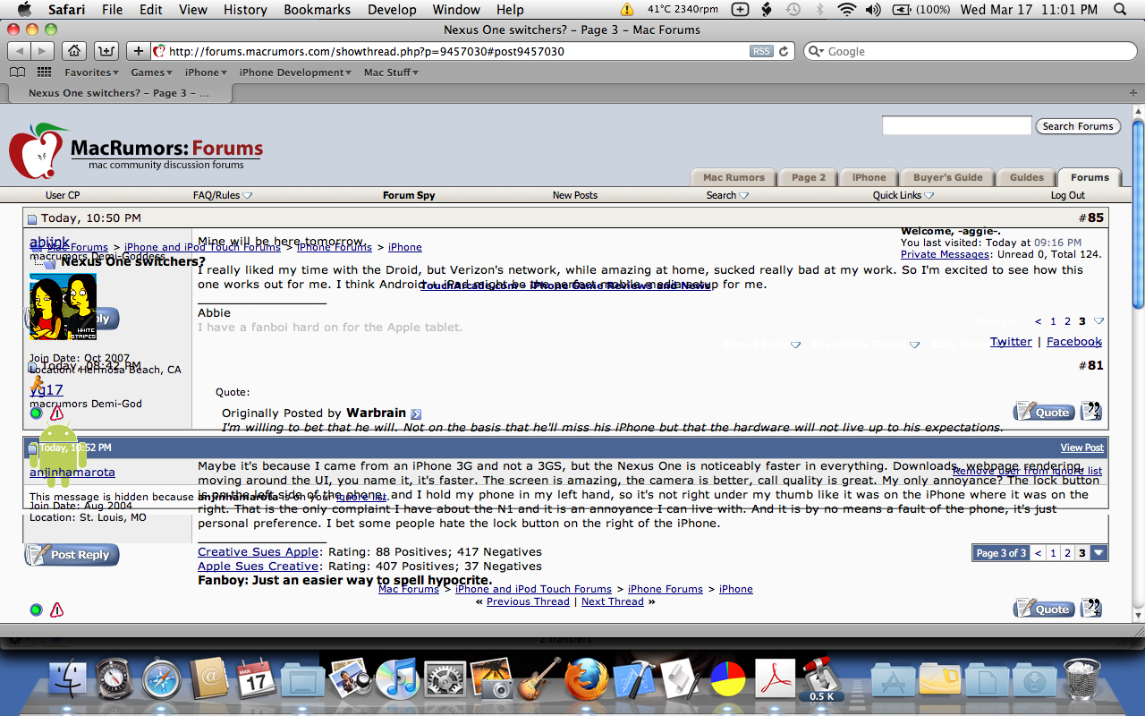Open the FAQ/Rules dropdown
This screenshot has width=1145, height=716.
pyautogui.click(x=223, y=195)
